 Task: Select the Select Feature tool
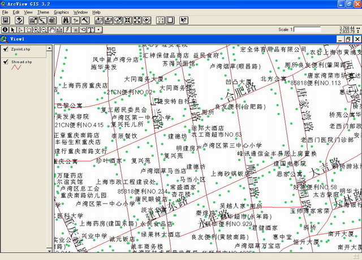pyautogui.click(x=29, y=30)
